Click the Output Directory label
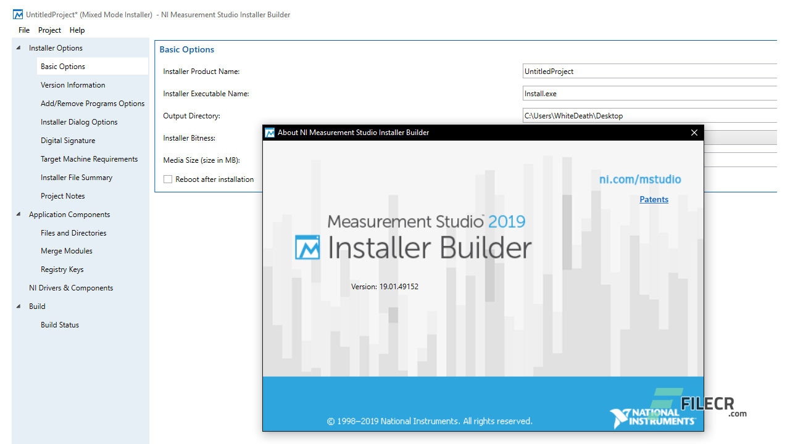Screen dimensions: 790x444 191,116
